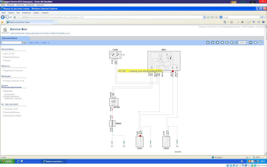This screenshot has height=167, width=267.
Task: Click the RSS feeds icon
Action: click(231, 22)
